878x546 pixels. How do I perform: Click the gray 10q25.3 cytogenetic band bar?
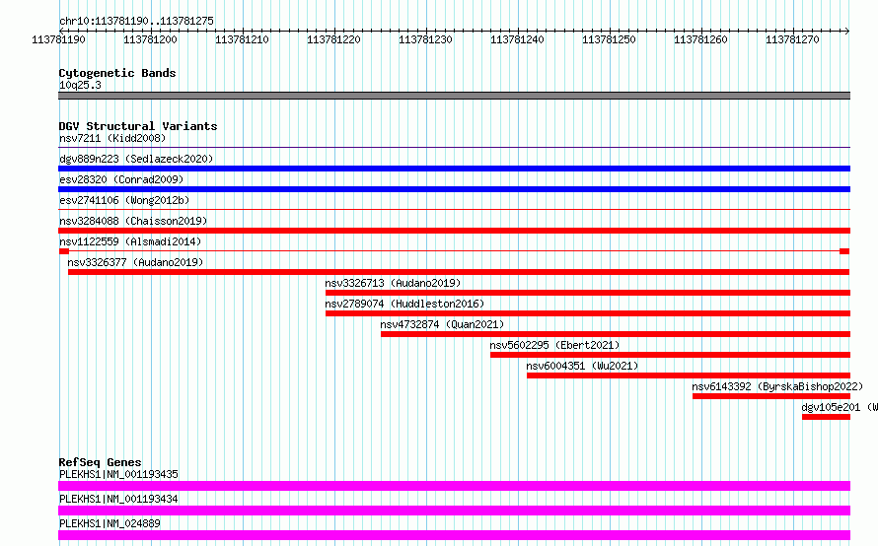point(454,96)
